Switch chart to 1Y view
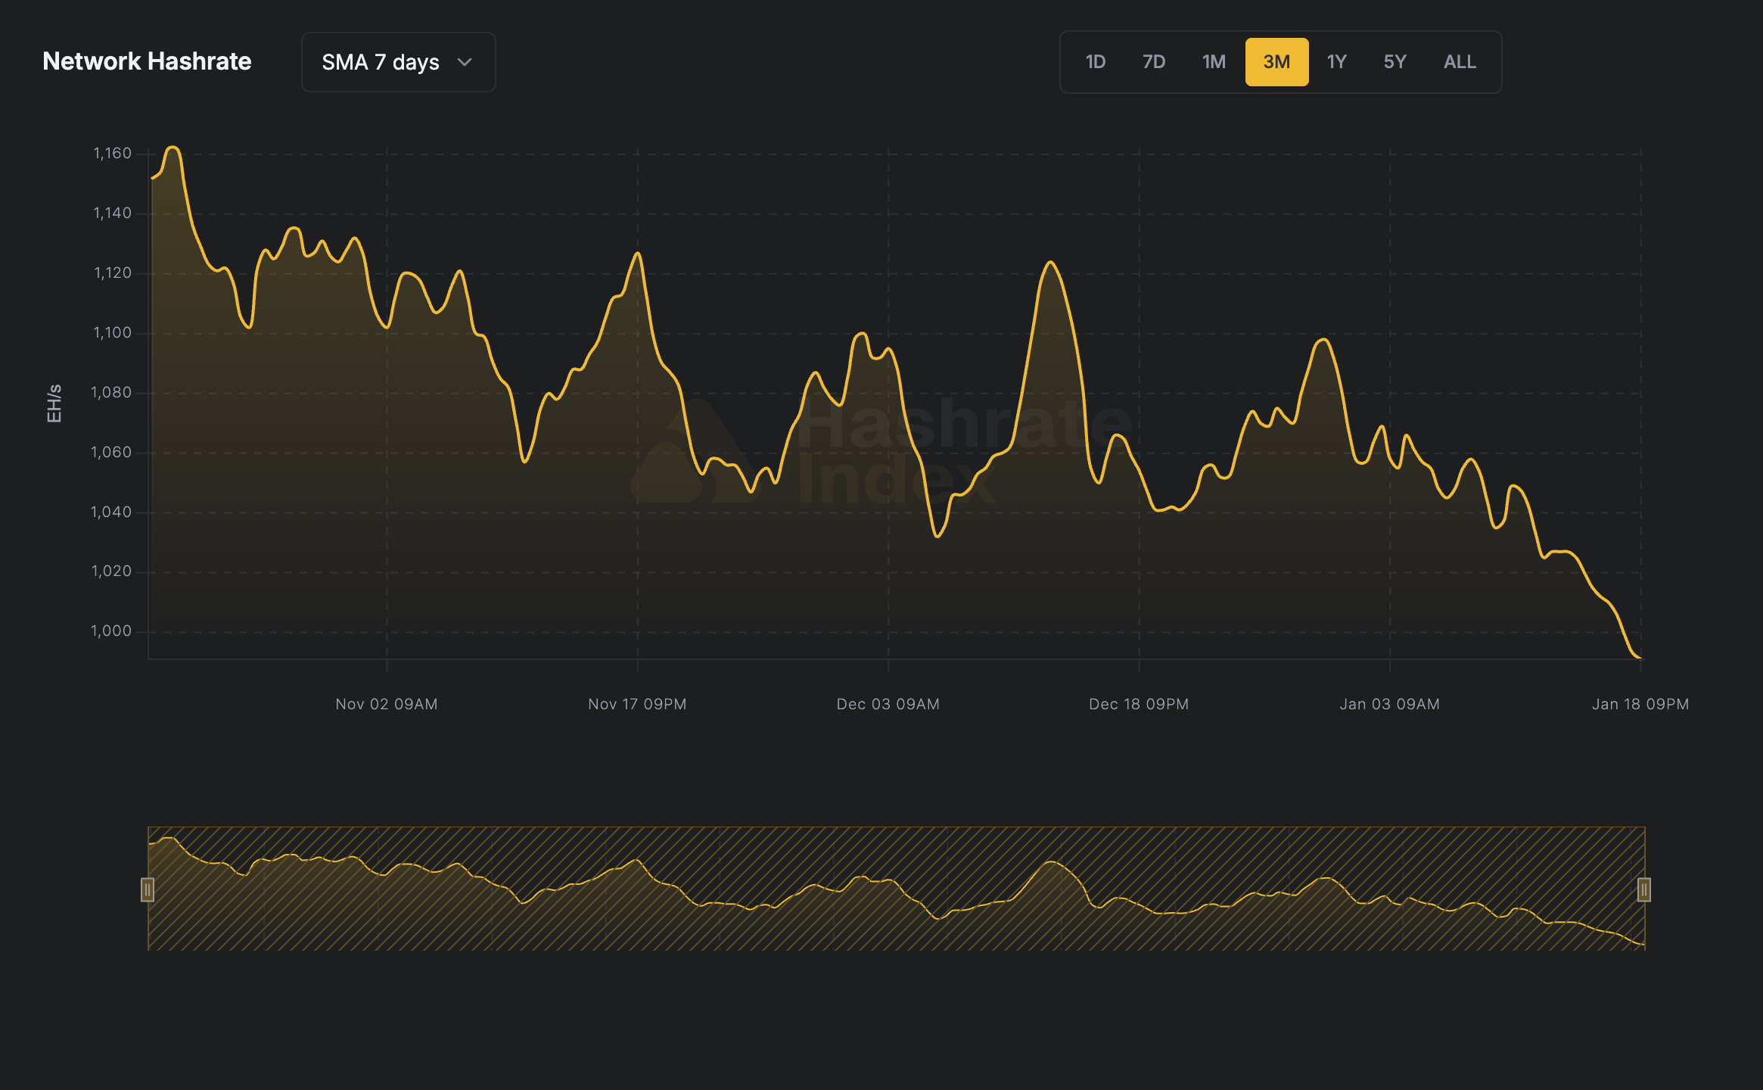Viewport: 1763px width, 1090px height. (x=1336, y=62)
